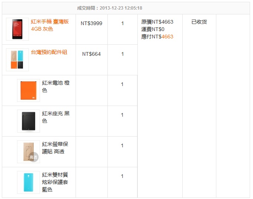Click the blue protective case image

tap(29, 182)
